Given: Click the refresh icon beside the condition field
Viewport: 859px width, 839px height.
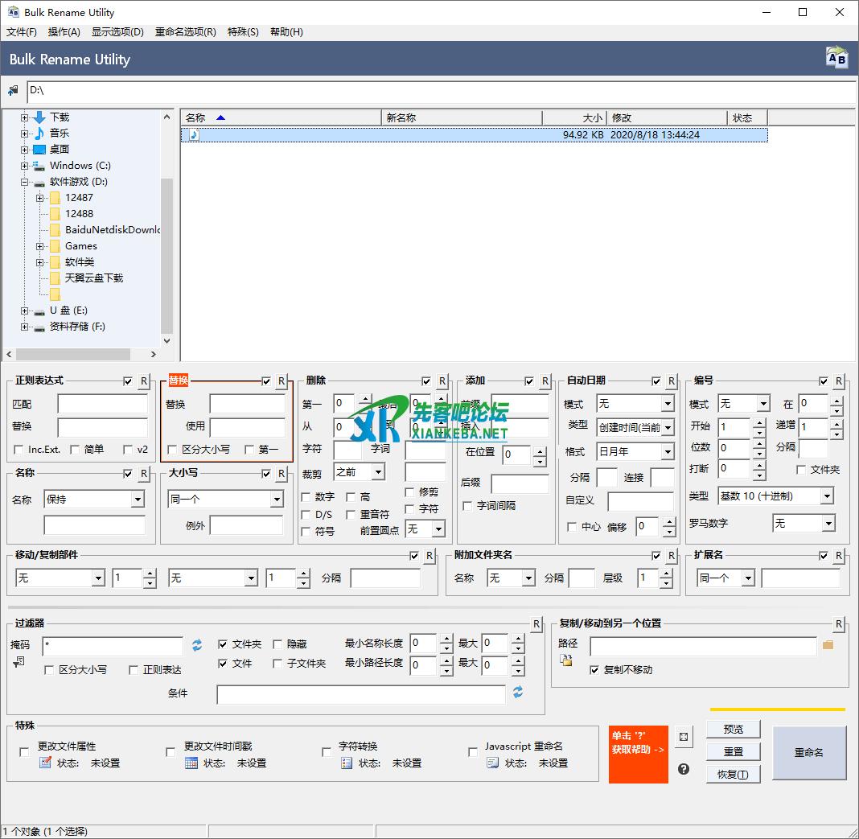Looking at the screenshot, I should pos(518,693).
